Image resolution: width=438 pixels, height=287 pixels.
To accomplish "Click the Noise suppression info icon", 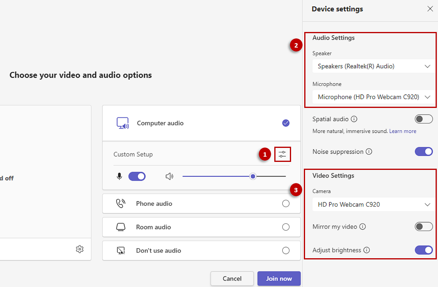I will [369, 152].
